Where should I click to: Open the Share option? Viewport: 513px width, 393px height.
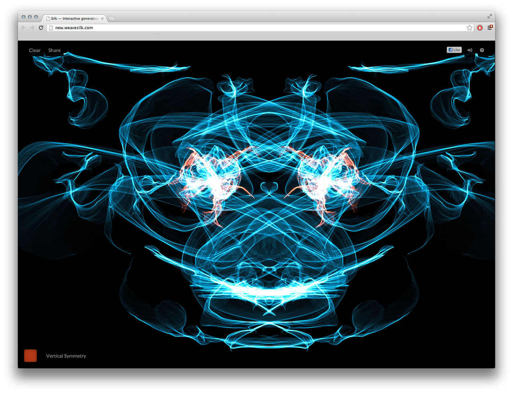[x=55, y=50]
